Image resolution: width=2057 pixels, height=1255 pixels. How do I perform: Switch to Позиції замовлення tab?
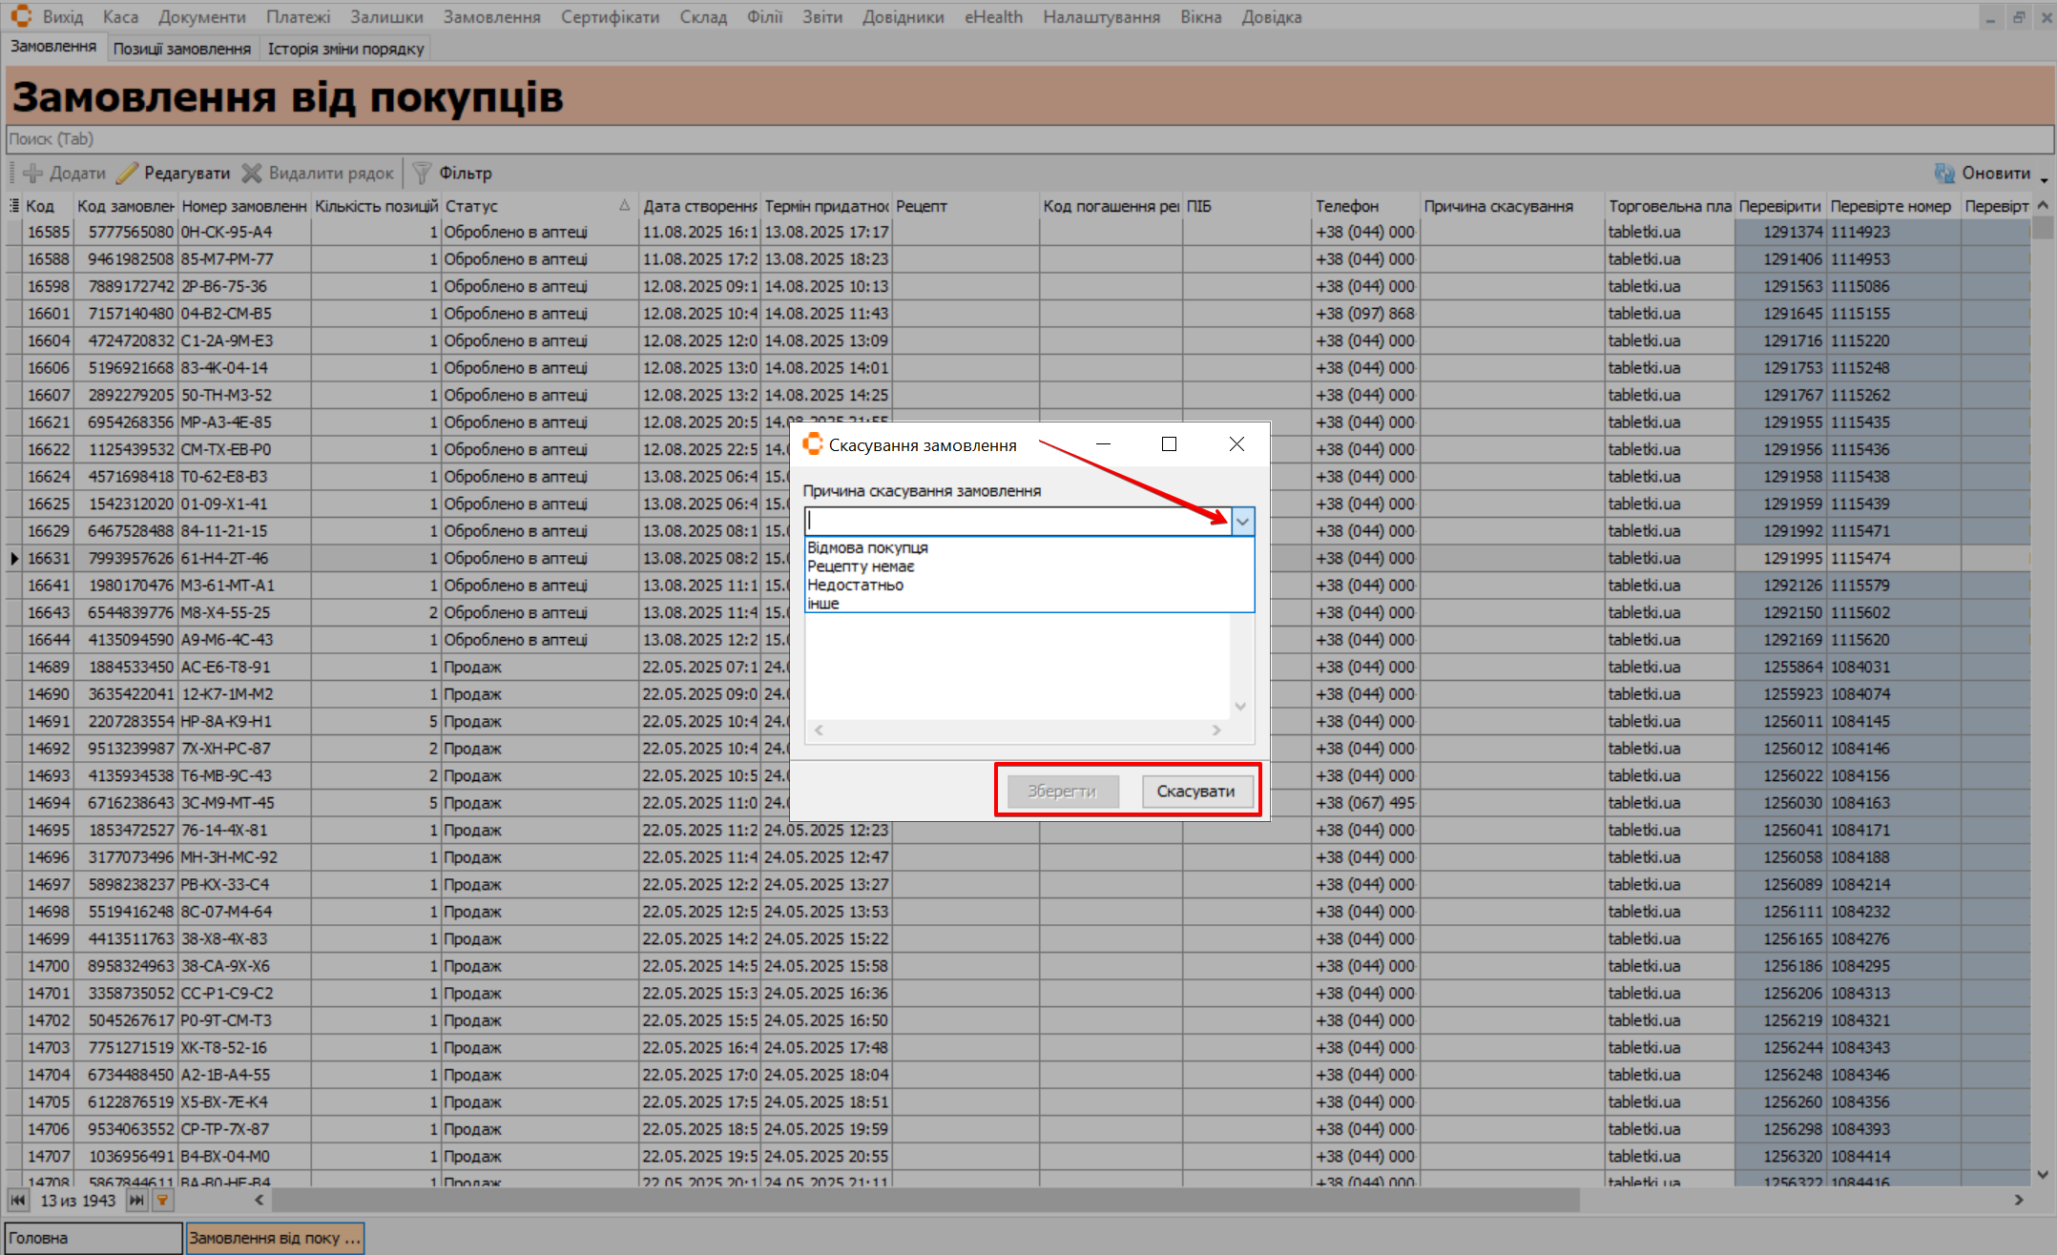click(181, 49)
